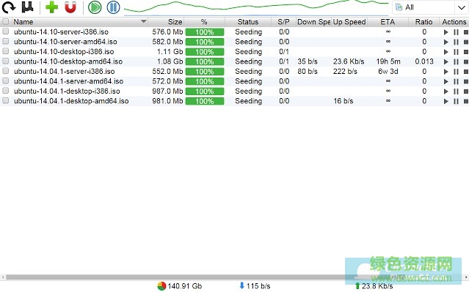Pause all torrents with the blue pause button
The height and width of the screenshot is (292, 469).
click(113, 7)
